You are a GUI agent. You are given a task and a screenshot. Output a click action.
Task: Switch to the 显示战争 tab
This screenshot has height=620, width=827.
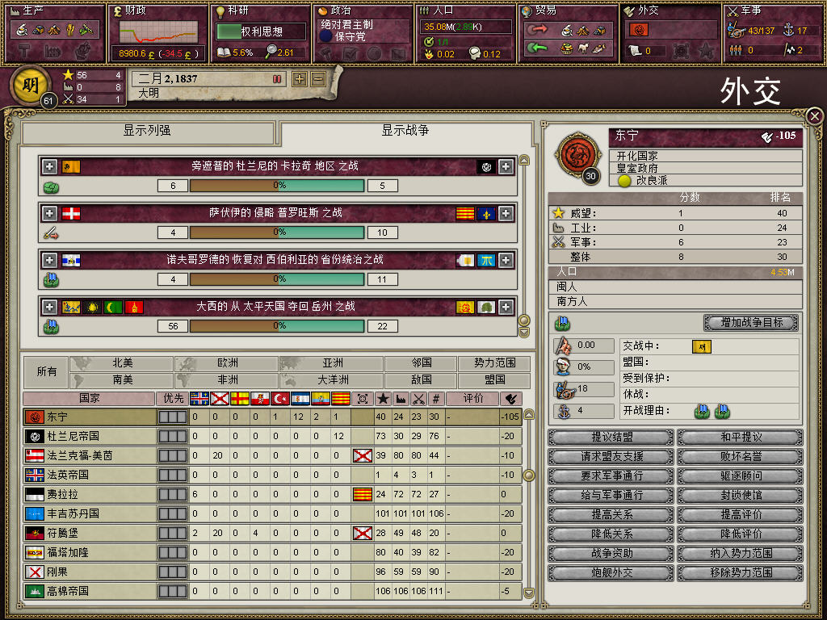coord(405,132)
